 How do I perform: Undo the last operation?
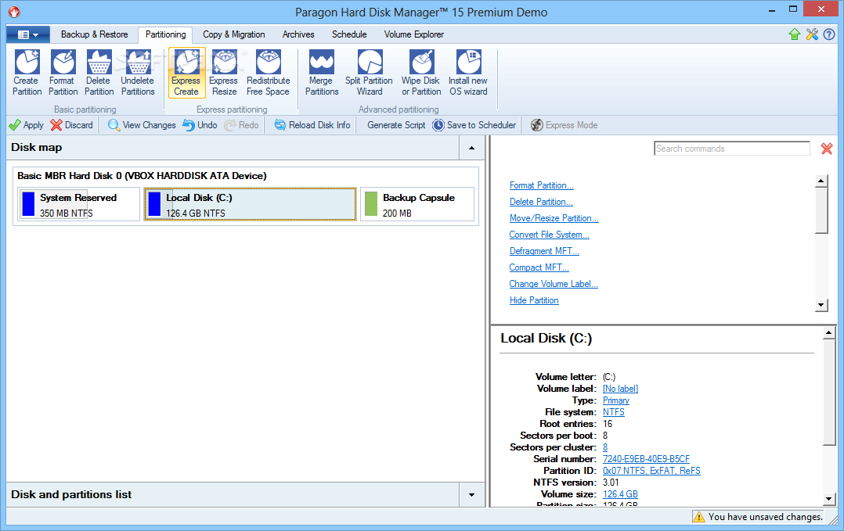(x=200, y=125)
